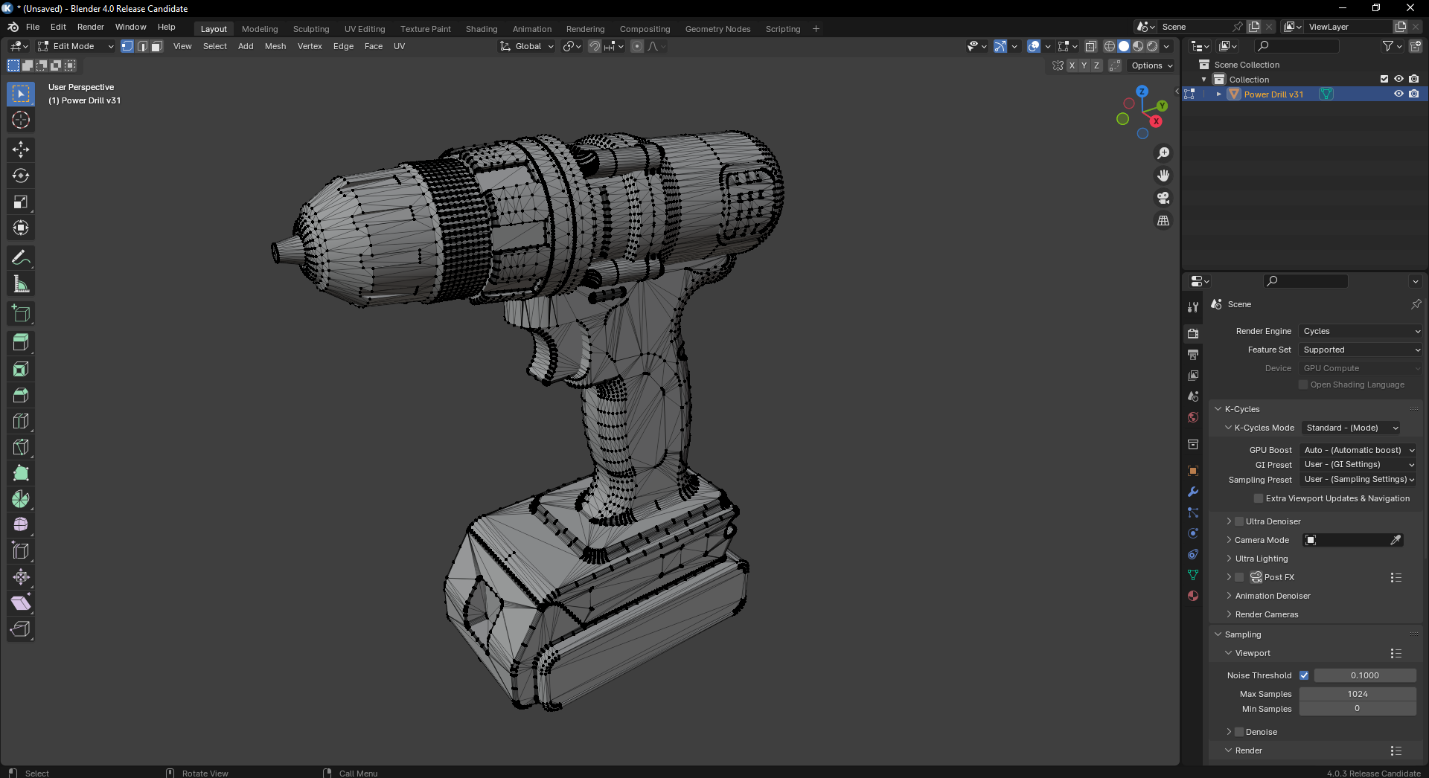The image size is (1429, 778).
Task: Adjust the Max Samples value field
Action: [1357, 694]
